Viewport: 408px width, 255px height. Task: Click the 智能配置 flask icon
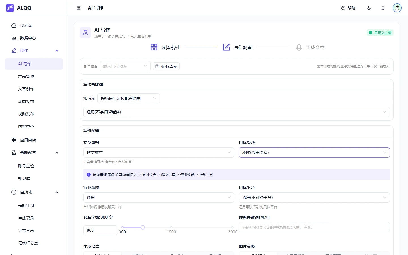pos(14,152)
